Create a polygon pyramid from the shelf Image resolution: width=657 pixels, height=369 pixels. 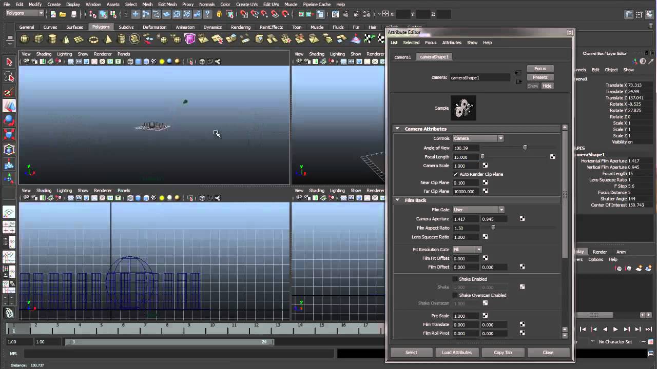coord(108,39)
